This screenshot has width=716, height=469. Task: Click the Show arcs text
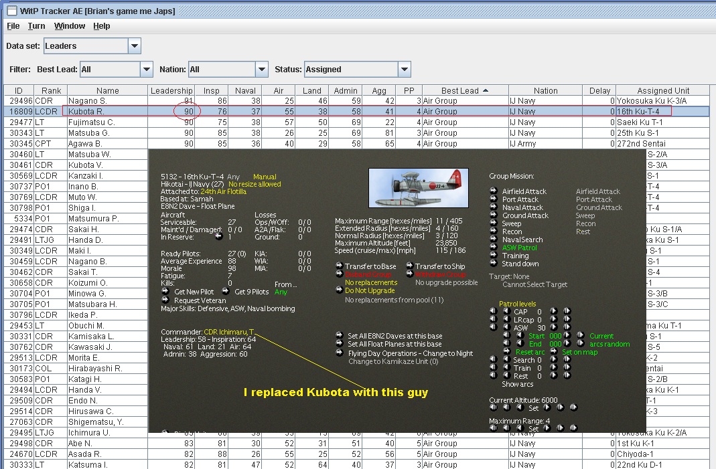pyautogui.click(x=517, y=385)
